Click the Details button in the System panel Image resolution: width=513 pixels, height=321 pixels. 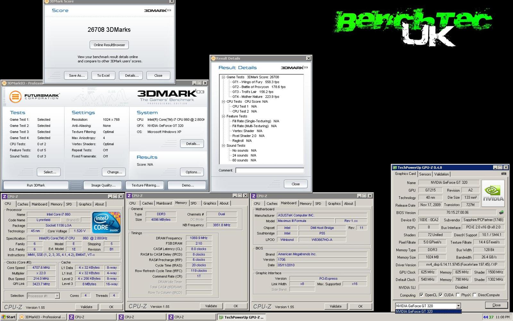pos(193,143)
